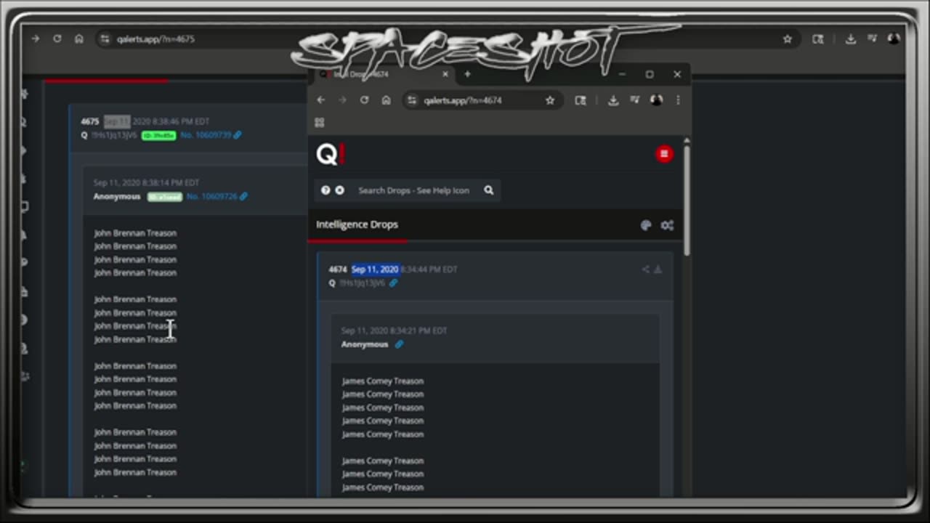Image resolution: width=930 pixels, height=523 pixels.
Task: Click the front window vertical scrollbar
Action: point(687,200)
